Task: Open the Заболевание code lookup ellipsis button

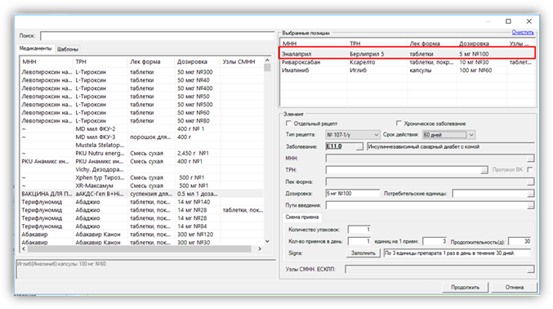Action: (x=359, y=146)
